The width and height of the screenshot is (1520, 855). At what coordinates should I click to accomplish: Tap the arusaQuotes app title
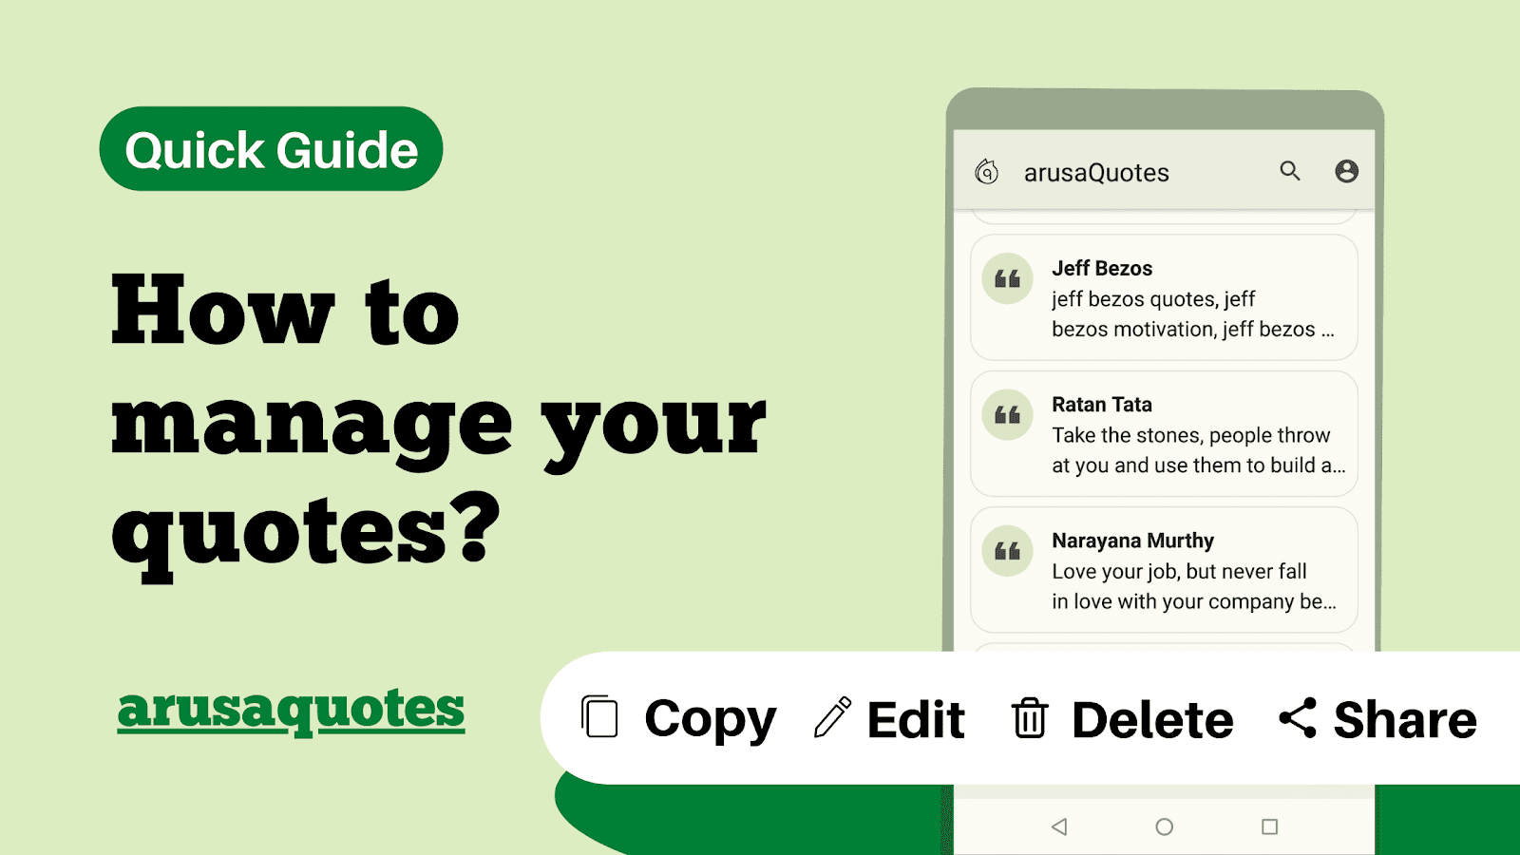(x=1096, y=173)
